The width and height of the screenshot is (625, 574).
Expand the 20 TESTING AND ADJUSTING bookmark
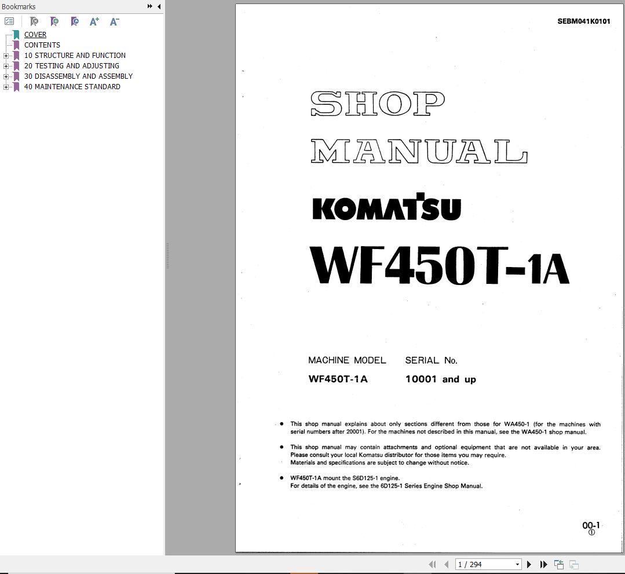6,65
